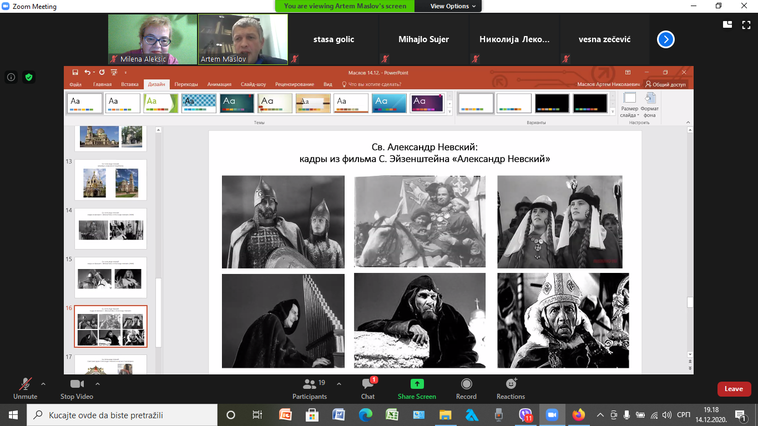This screenshot has height=426, width=758.
Task: Click the green Share Screen icon
Action: click(417, 384)
